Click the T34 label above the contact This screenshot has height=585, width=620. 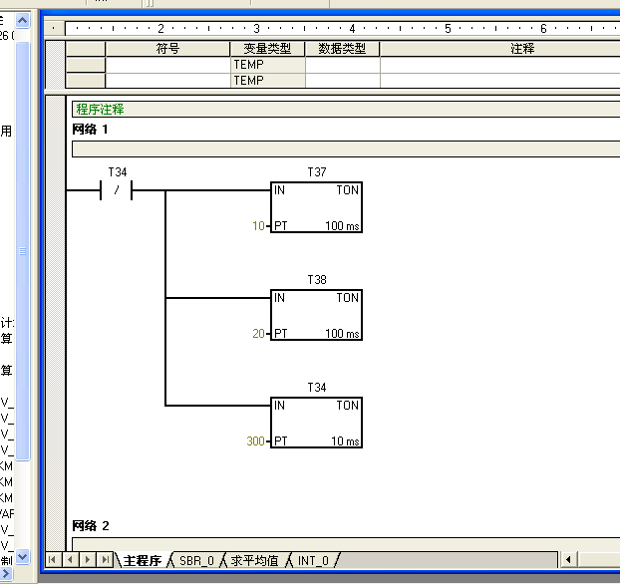118,172
